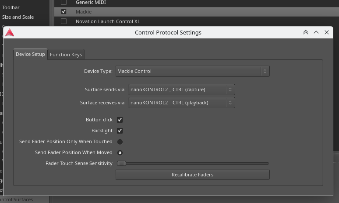The image size is (339, 203).
Task: Expand the Surface receives via dropdown
Action: [x=181, y=103]
